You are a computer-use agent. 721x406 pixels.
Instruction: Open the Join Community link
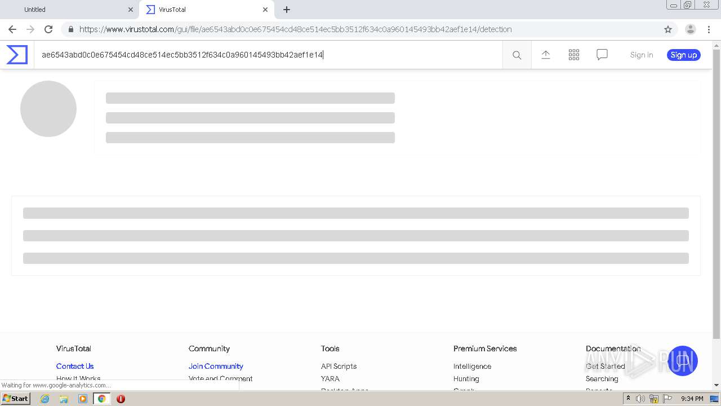click(216, 366)
